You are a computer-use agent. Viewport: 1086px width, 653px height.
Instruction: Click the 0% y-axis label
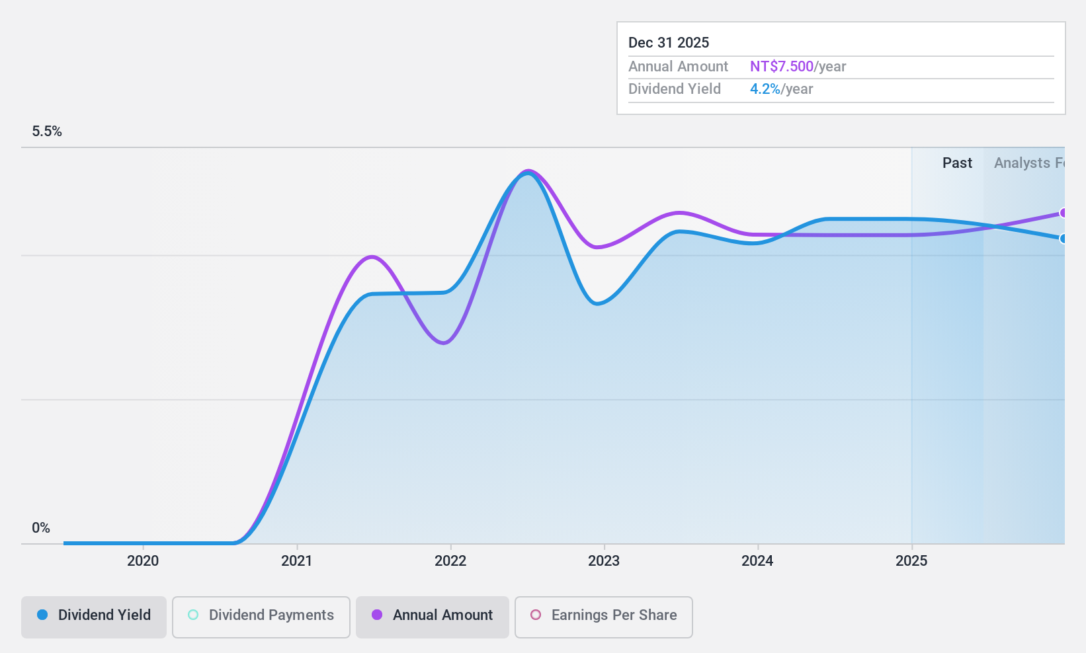coord(41,528)
